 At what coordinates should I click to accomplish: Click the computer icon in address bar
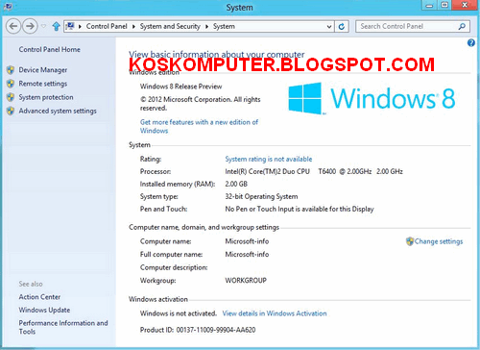(x=70, y=26)
